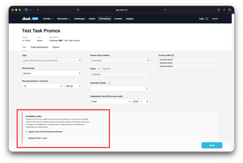Go to the duel. logo home
243x163 pixels.
[x=26, y=19]
